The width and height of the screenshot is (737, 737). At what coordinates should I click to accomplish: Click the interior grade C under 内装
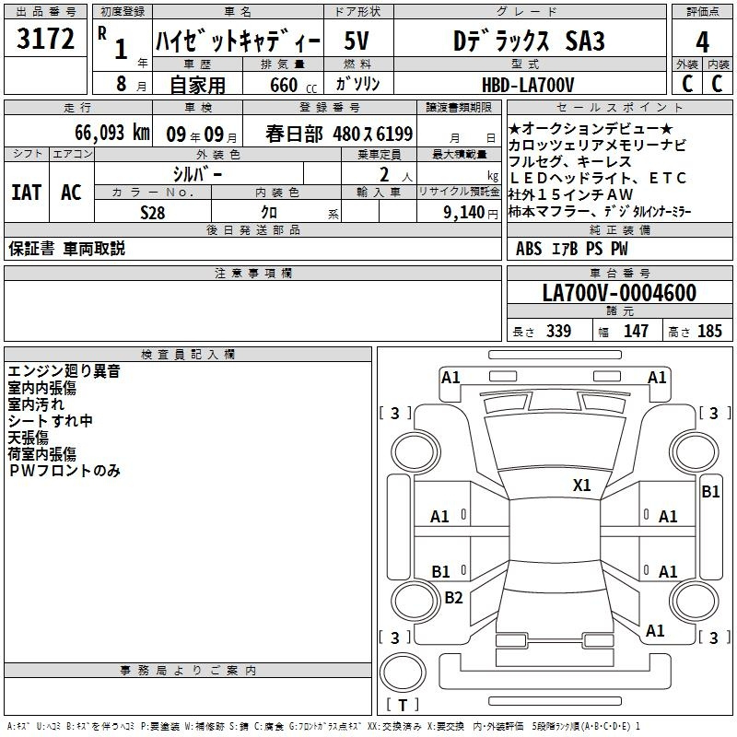click(718, 84)
